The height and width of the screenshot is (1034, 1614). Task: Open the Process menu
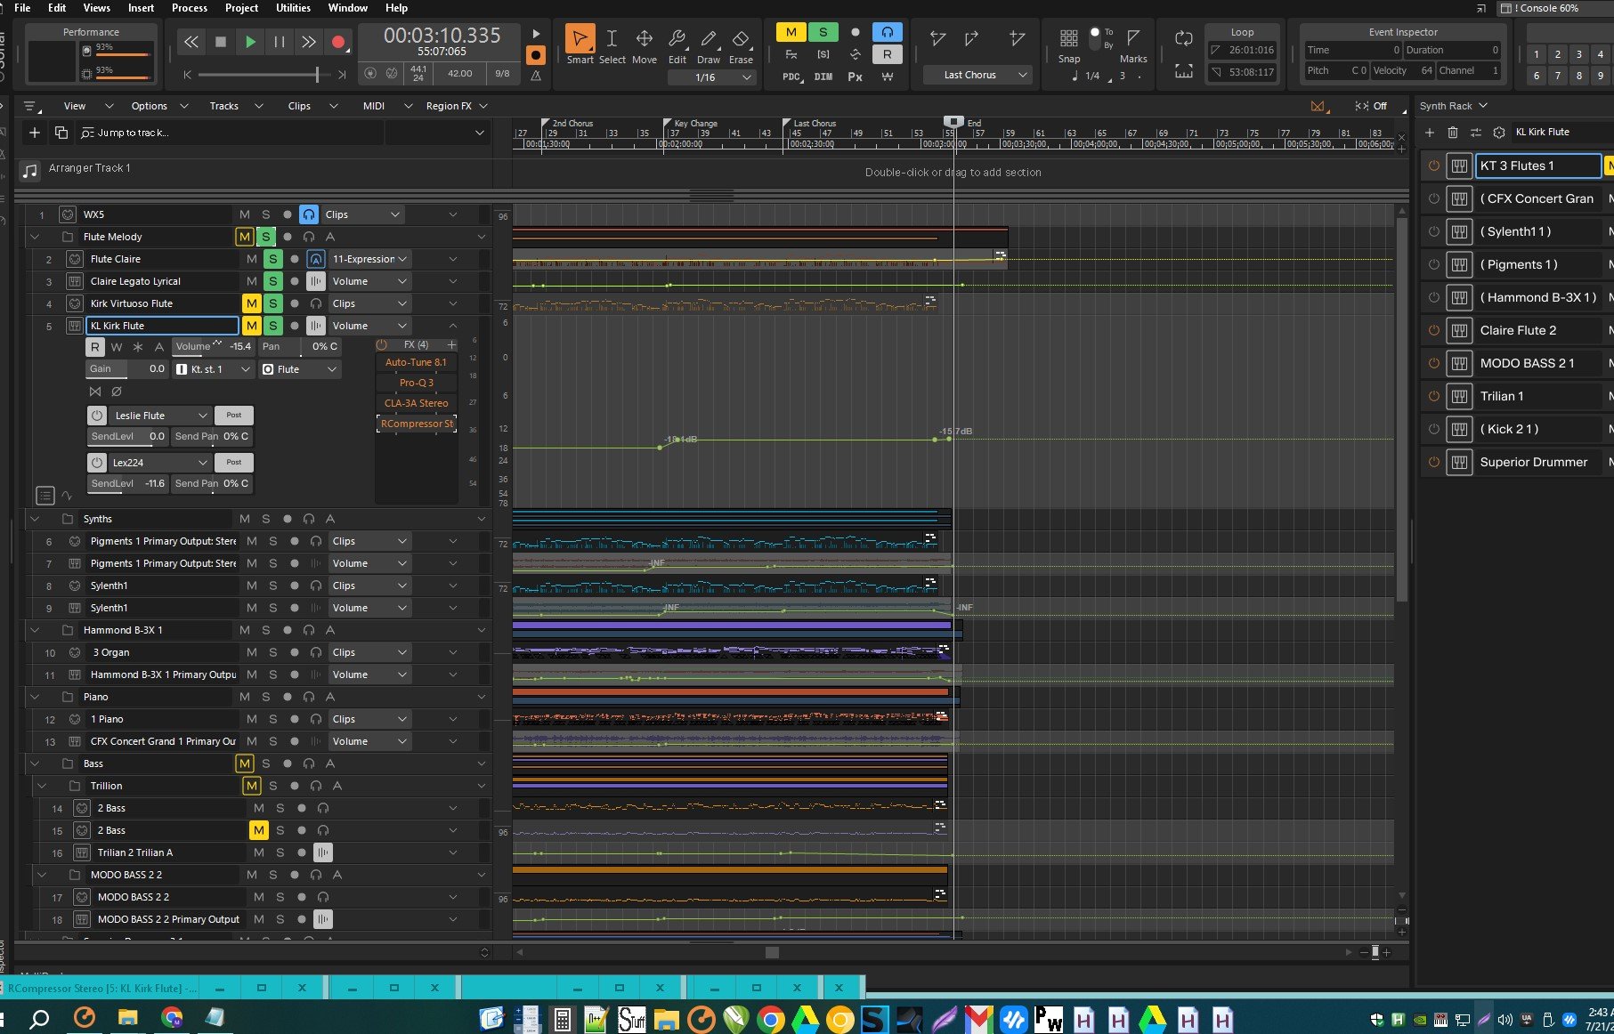point(189,8)
